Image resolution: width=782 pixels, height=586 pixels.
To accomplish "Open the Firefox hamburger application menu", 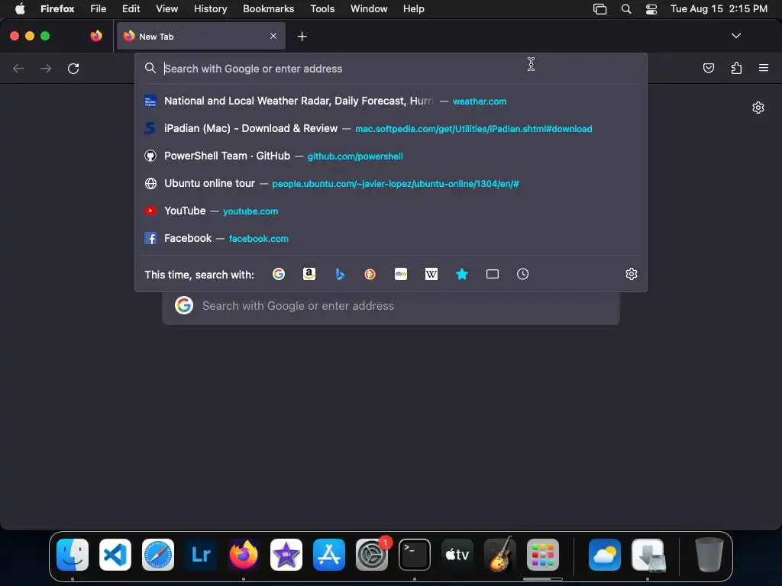I will pyautogui.click(x=764, y=68).
